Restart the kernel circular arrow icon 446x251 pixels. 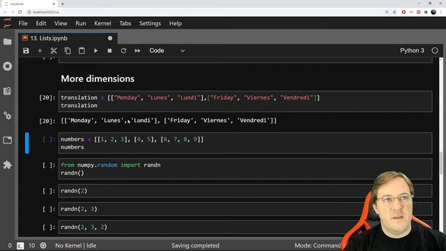tap(123, 51)
